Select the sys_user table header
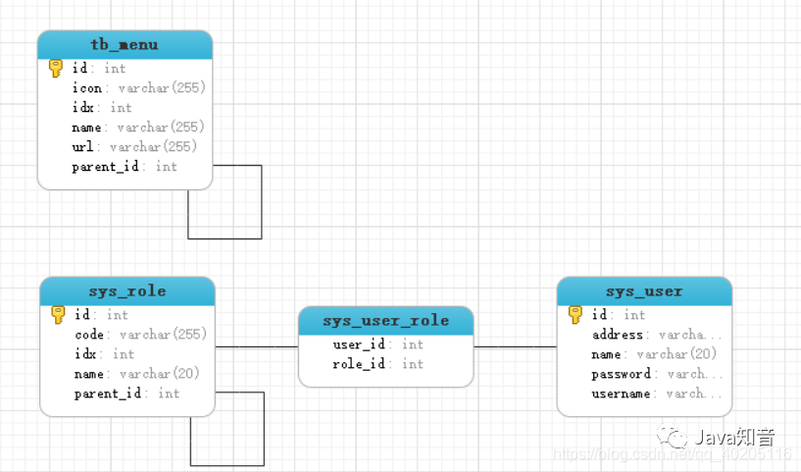801x472 pixels. tap(645, 291)
